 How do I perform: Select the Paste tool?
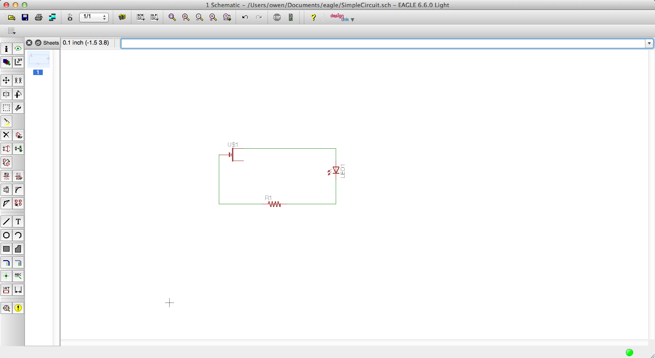coord(6,121)
